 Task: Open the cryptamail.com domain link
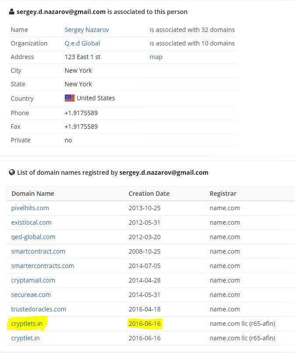click(33, 280)
